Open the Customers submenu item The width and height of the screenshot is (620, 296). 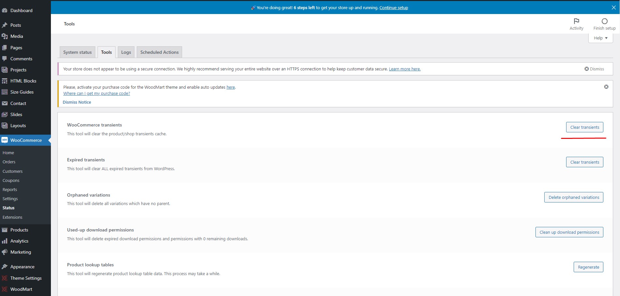12,171
